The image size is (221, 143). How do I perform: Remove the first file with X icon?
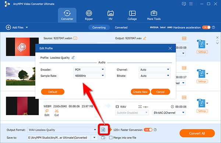[x=217, y=37]
